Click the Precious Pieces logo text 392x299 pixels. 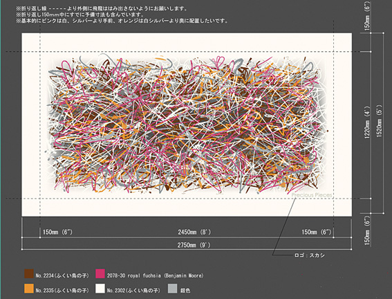tap(312, 195)
